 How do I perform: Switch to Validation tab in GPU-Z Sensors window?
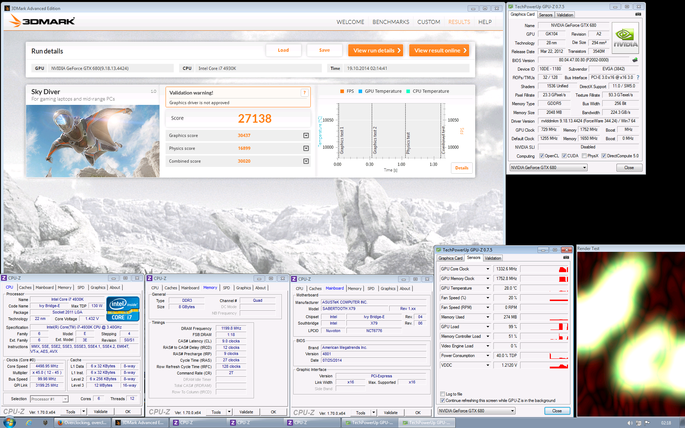click(493, 258)
